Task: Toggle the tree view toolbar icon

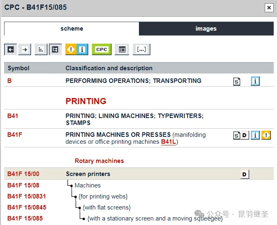Action: pyautogui.click(x=55, y=49)
